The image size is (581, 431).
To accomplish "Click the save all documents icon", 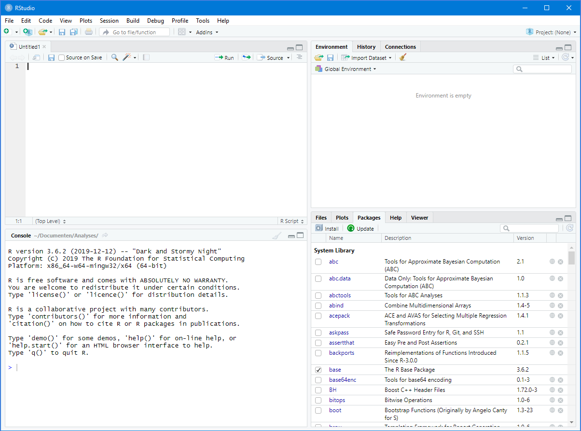I will (74, 32).
